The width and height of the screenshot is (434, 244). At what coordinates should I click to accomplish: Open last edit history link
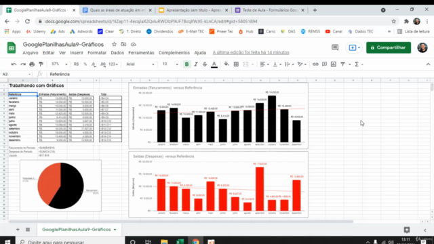point(251,53)
